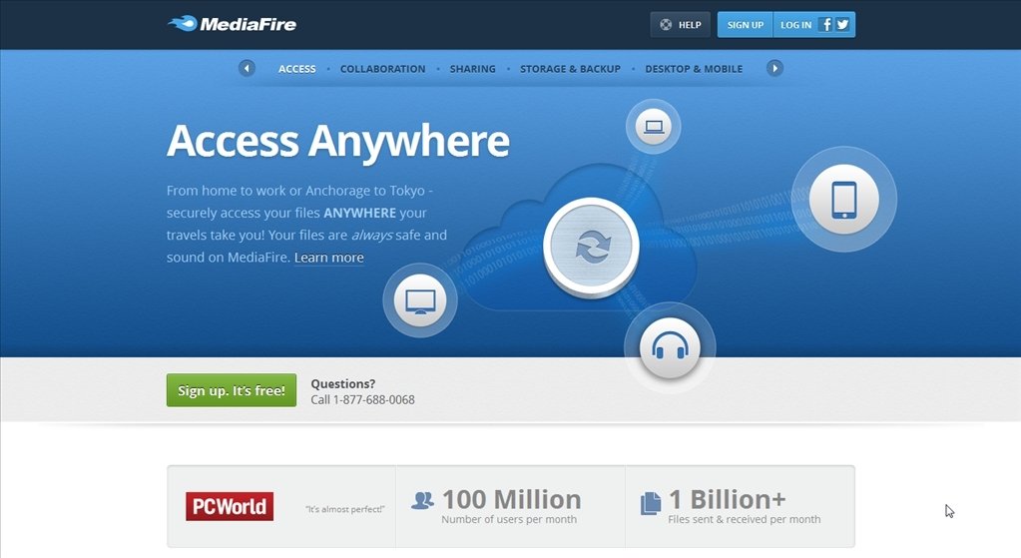This screenshot has height=558, width=1021.
Task: Click the users icon beside 100 Million
Action: point(422,500)
